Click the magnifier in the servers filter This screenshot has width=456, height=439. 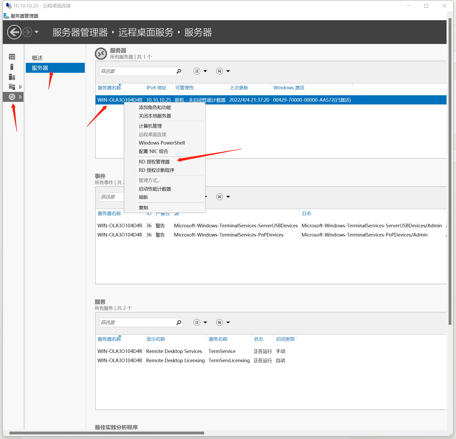[x=179, y=71]
